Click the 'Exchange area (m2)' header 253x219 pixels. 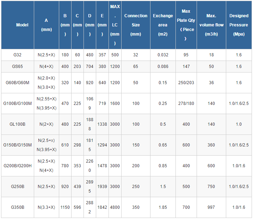coord(163,25)
